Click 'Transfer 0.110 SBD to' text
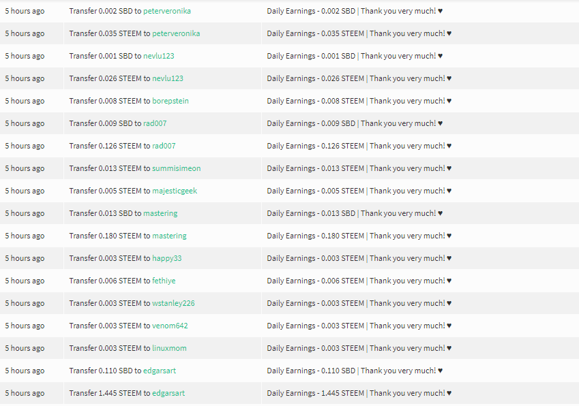This screenshot has width=579, height=406. (x=105, y=371)
